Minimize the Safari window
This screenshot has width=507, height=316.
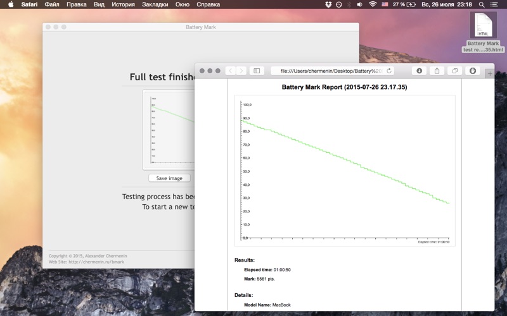point(210,71)
